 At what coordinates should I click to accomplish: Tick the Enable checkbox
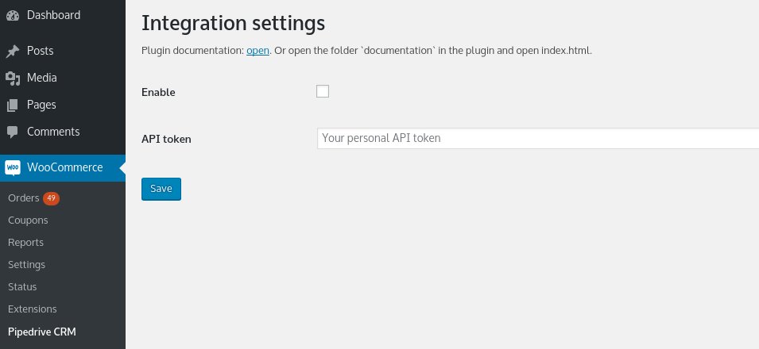point(323,91)
